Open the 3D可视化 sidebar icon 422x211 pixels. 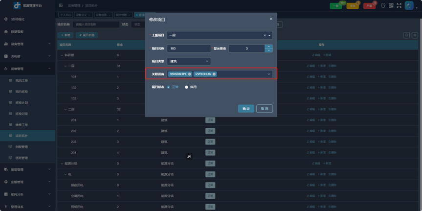click(x=6, y=20)
